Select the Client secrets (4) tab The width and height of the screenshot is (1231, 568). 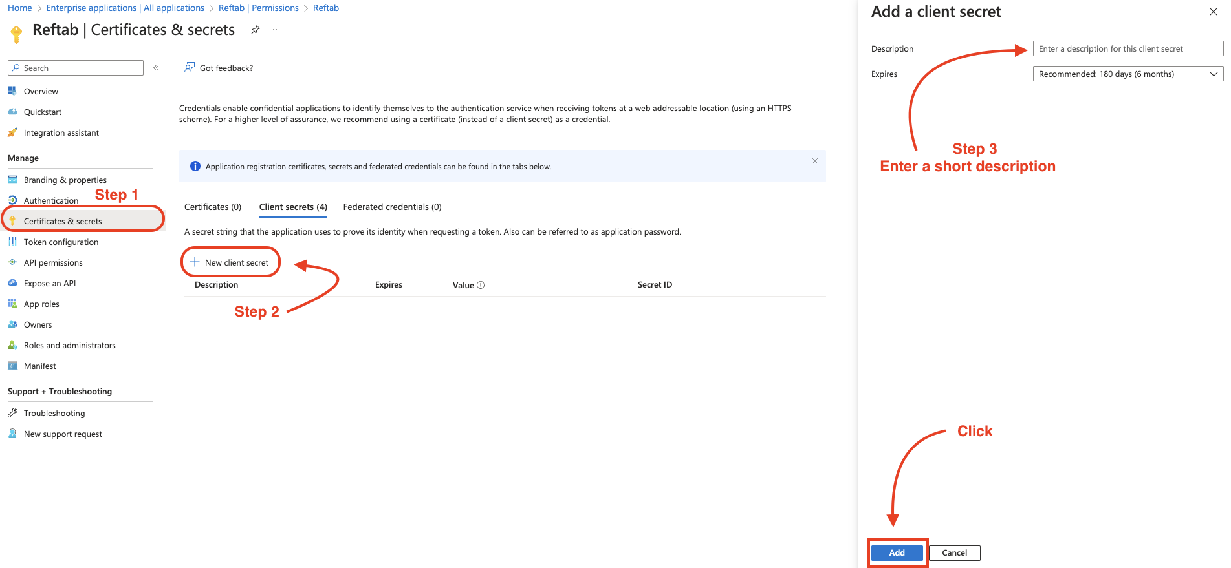[x=293, y=207]
